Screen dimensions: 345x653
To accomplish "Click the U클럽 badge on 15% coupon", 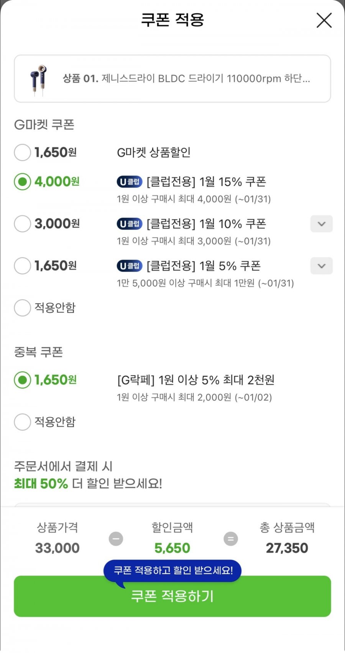I will click(130, 182).
